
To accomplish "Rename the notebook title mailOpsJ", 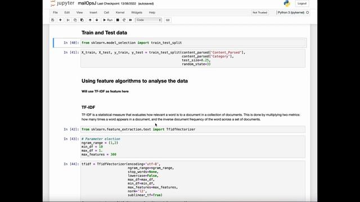I will pos(87,3).
